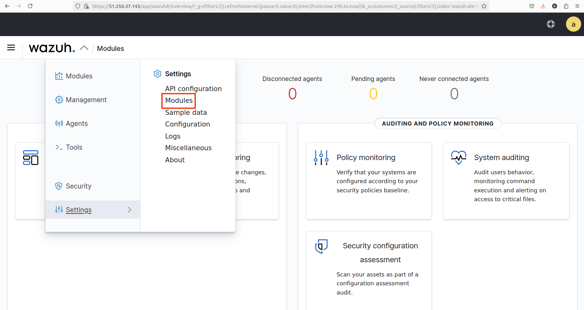This screenshot has height=310, width=584.
Task: Open Logs under Settings
Action: [173, 136]
